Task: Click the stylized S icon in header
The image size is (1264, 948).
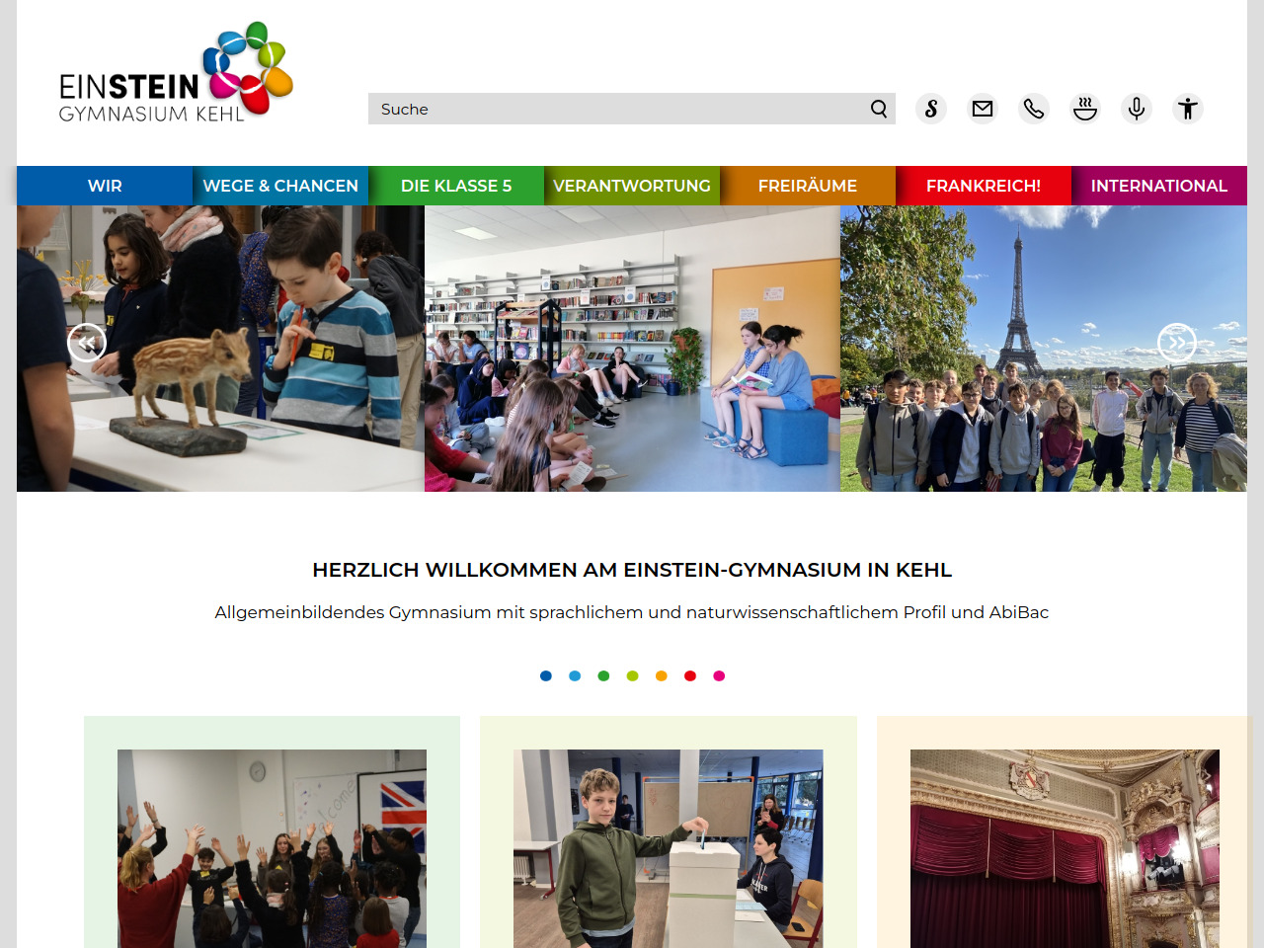Action: pos(931,109)
